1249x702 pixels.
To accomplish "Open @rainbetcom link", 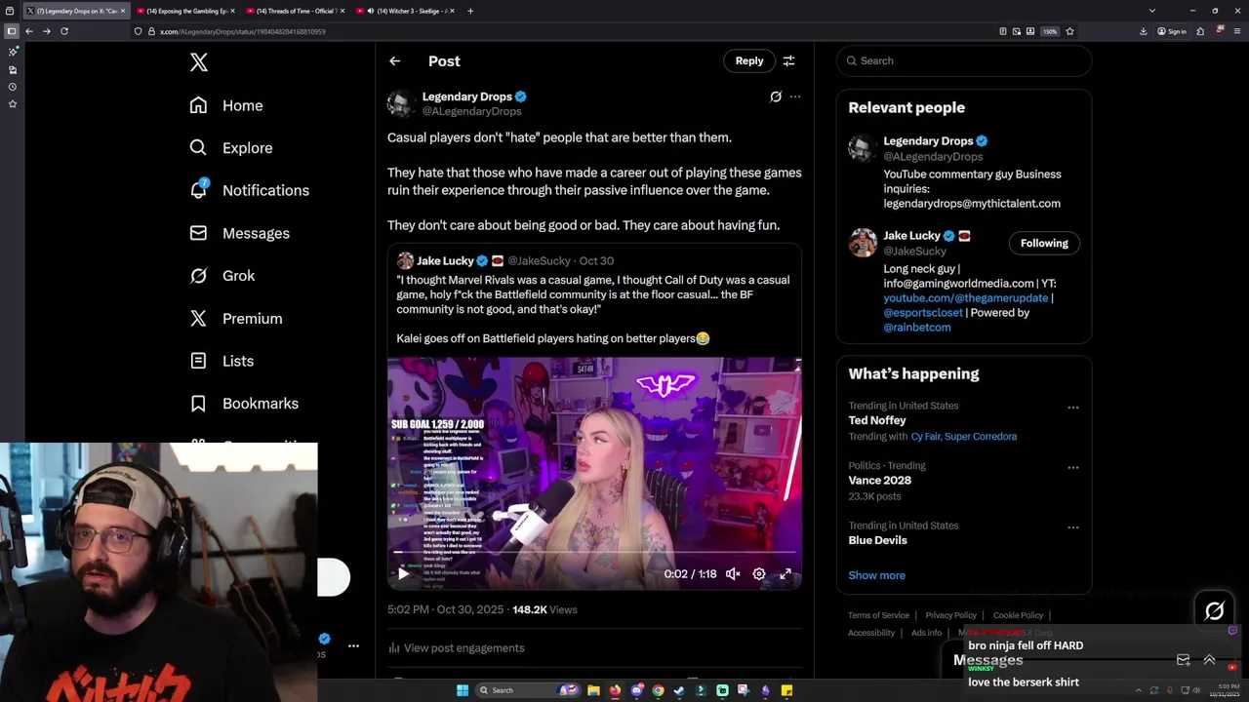I will tap(916, 328).
